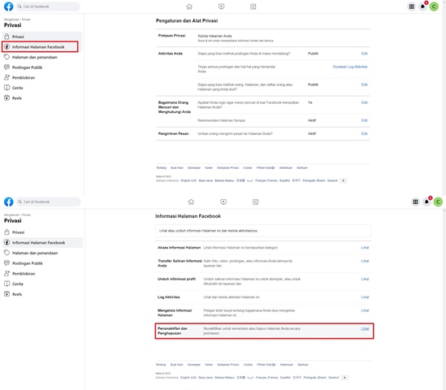446x390 pixels.
Task: Open Gunakan Log Aktivitas link
Action: [350, 67]
